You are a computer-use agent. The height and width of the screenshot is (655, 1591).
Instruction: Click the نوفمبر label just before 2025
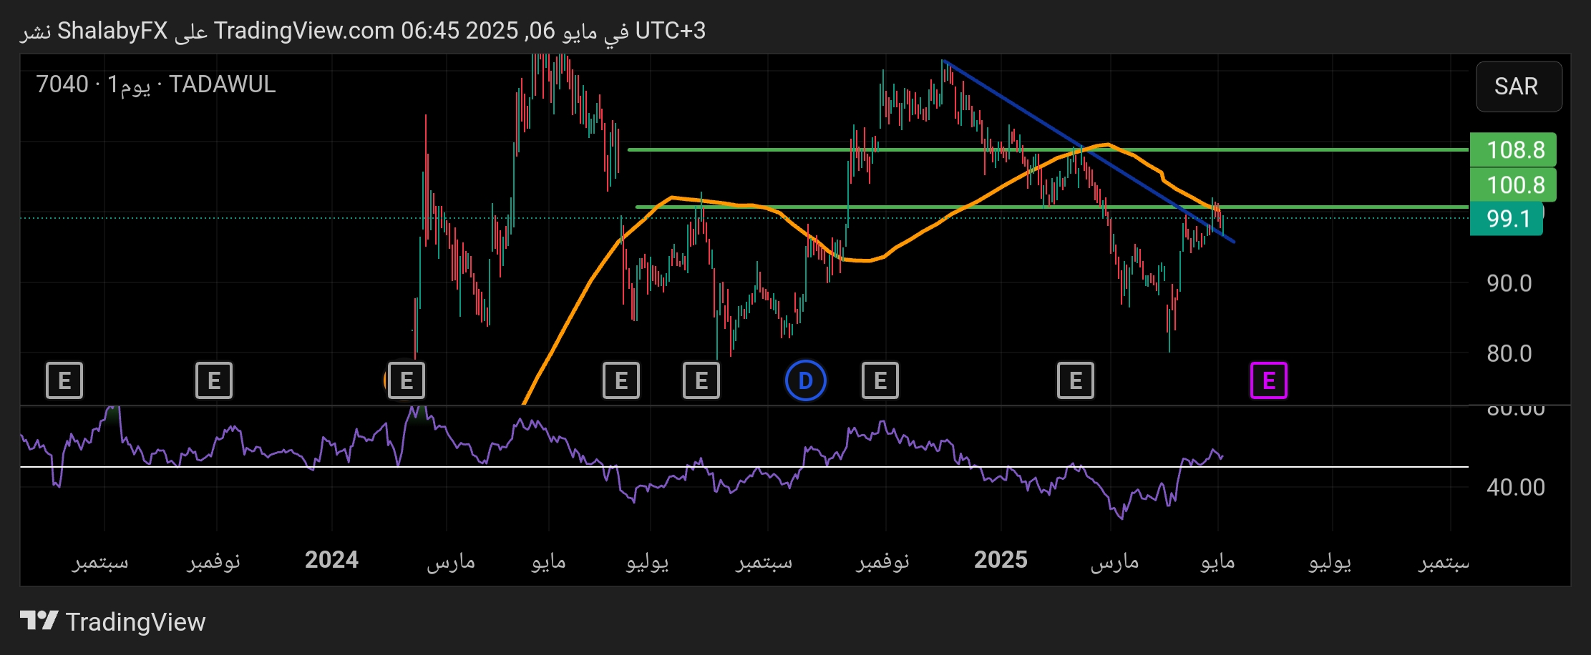pos(883,561)
